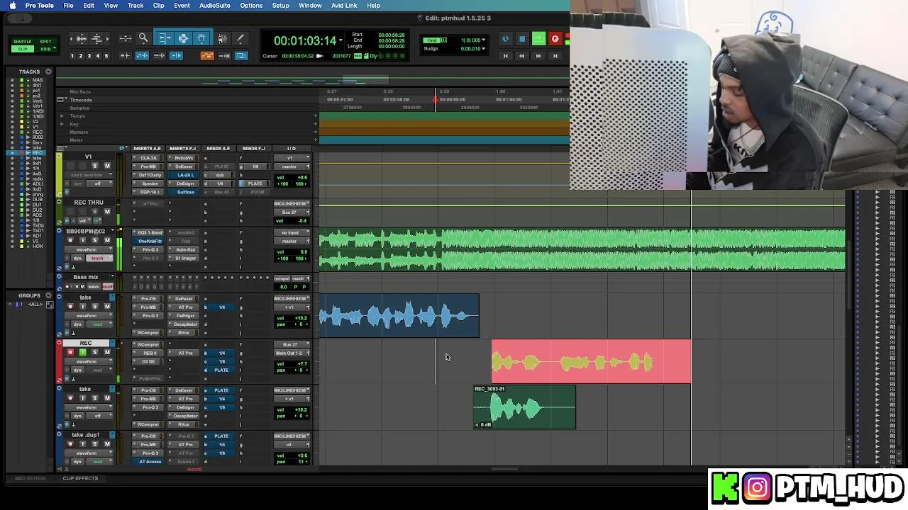Viewport: 908px width, 510px height.
Task: Click the red record-enable transport button
Action: (x=555, y=39)
